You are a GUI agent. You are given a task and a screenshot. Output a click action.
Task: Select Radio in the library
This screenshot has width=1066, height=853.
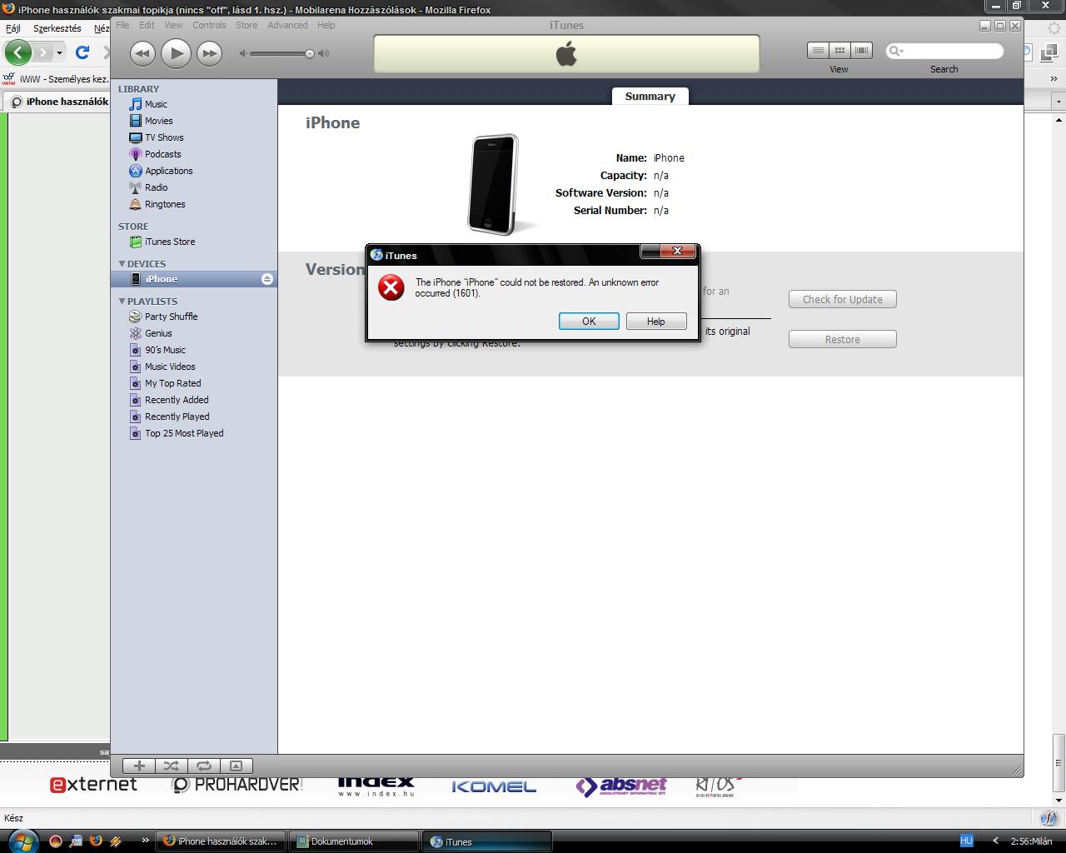[x=156, y=187]
